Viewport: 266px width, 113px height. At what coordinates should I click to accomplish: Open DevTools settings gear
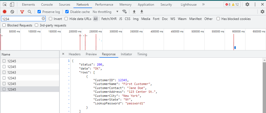[247, 5]
